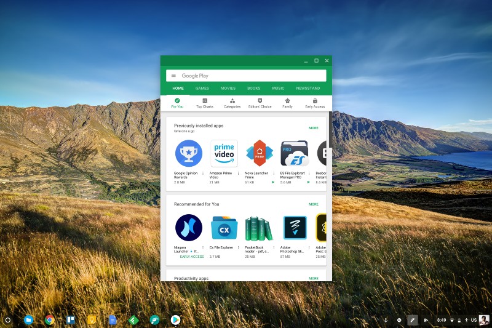Viewport: 492px width, 328px height.
Task: Maximize the Google Play window
Action: coord(316,60)
